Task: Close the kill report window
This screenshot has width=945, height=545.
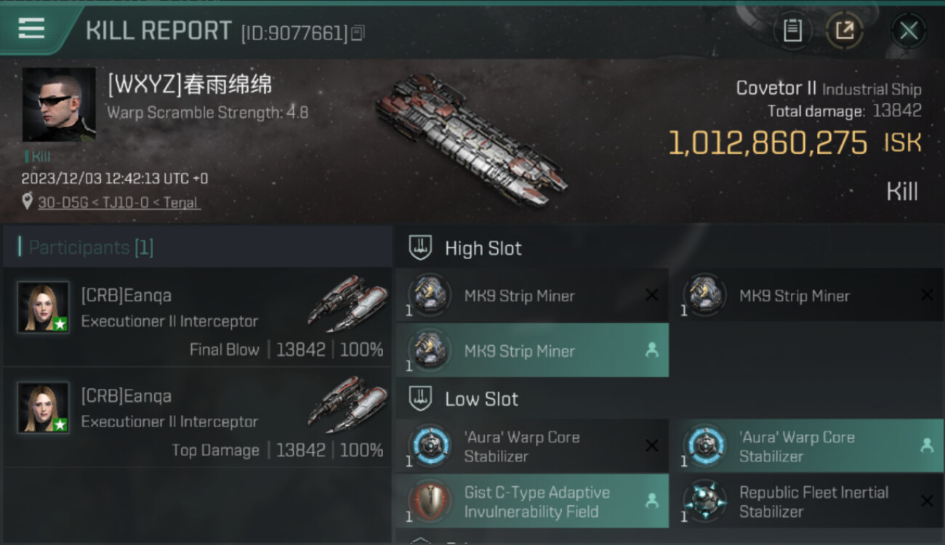Action: [909, 31]
